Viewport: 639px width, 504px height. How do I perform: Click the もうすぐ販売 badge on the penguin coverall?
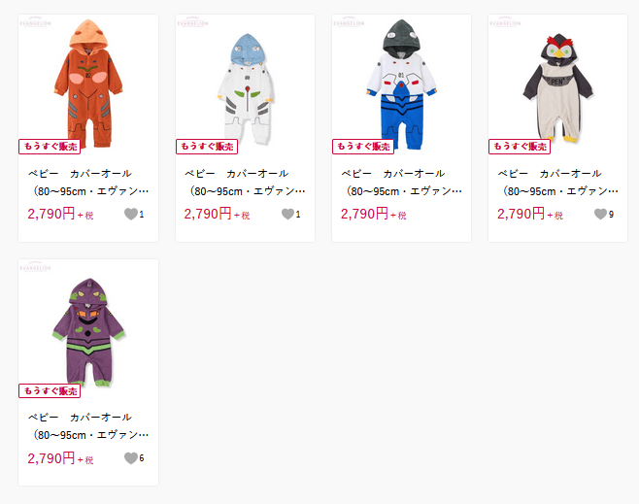pos(520,147)
